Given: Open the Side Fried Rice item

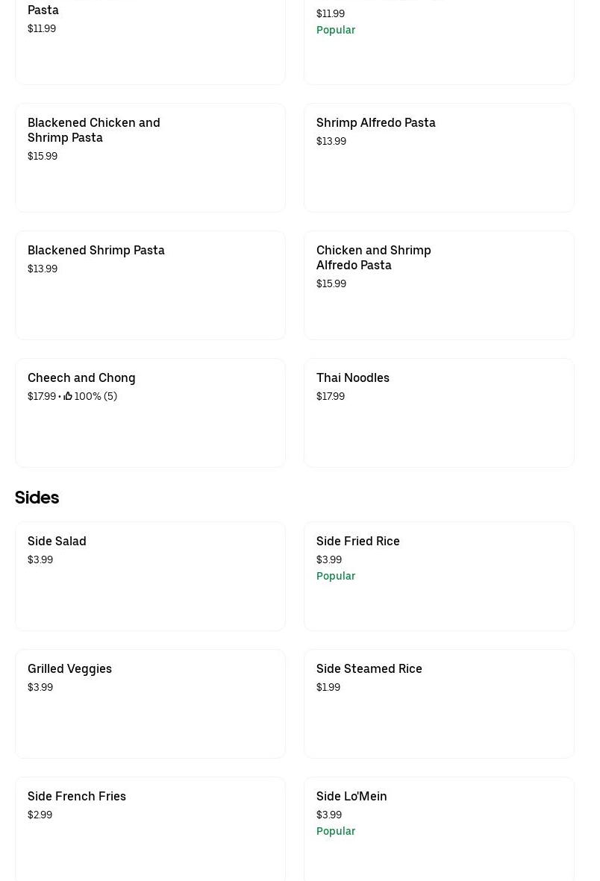Looking at the screenshot, I should (439, 576).
